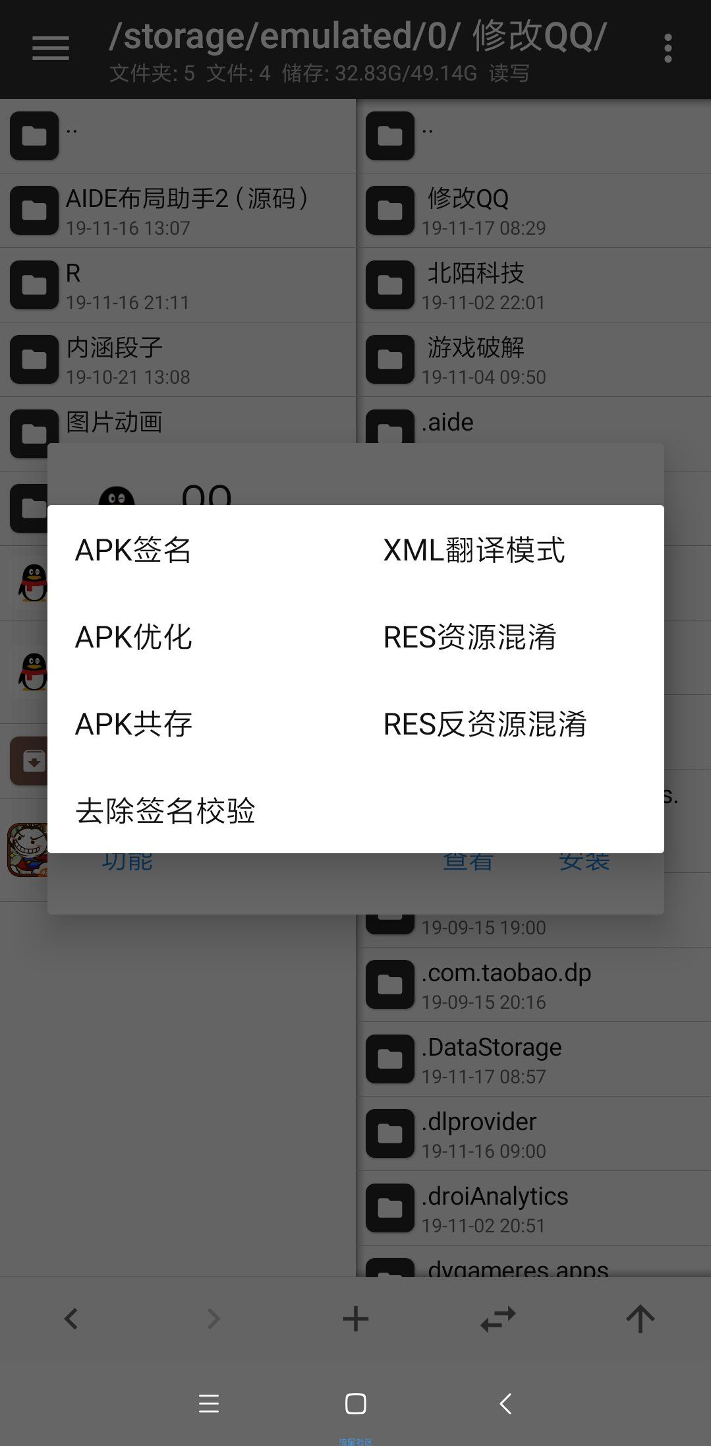Choose RES反资源混淆 option
Image resolution: width=711 pixels, height=1446 pixels.
(485, 723)
